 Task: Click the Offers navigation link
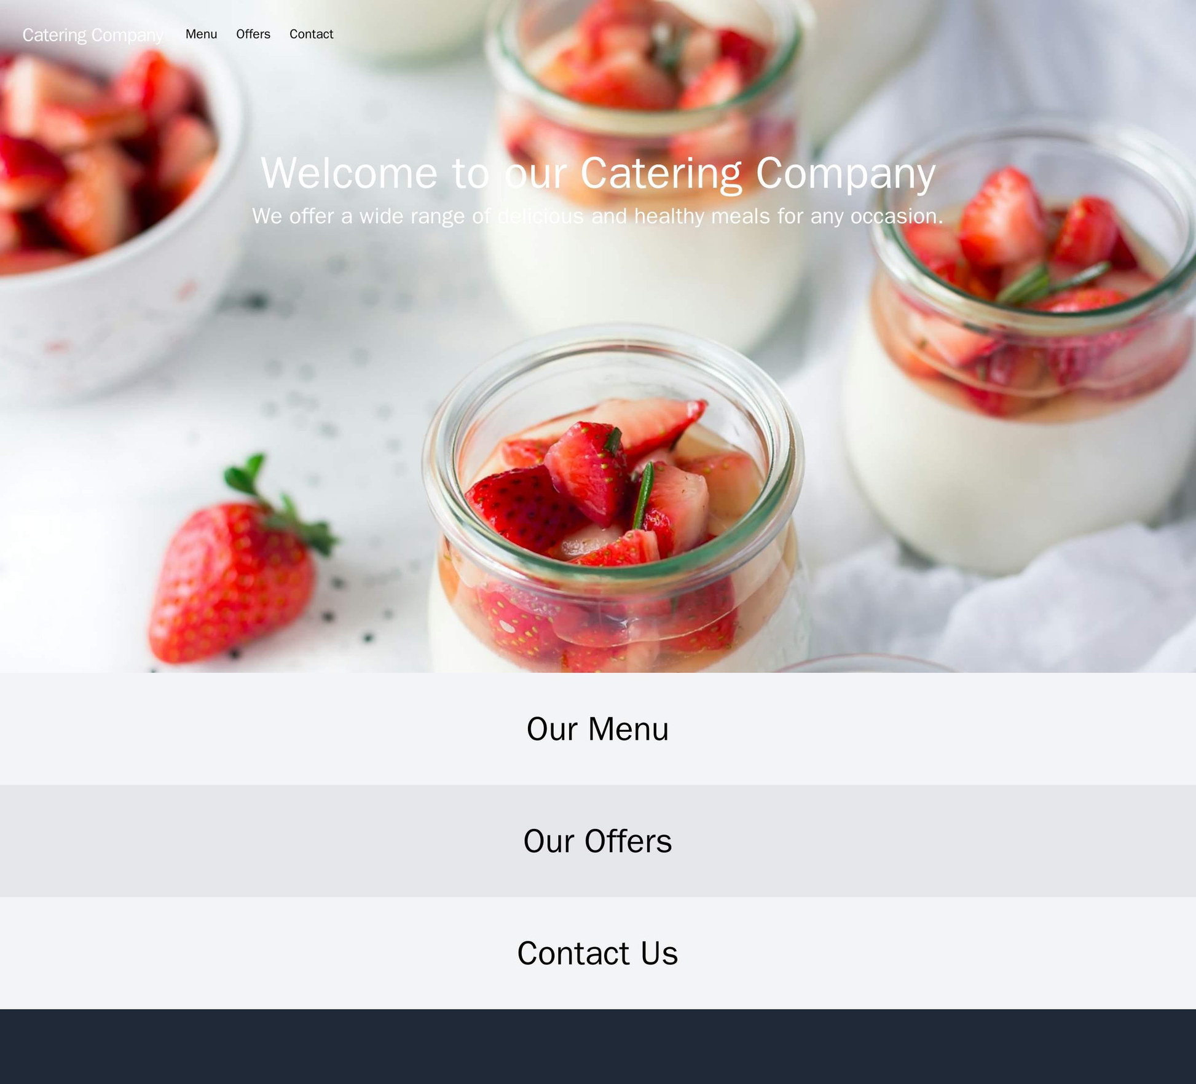[x=250, y=34]
